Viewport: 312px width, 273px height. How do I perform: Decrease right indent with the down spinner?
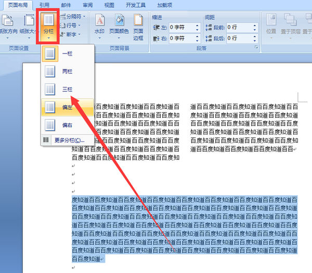[x=197, y=40]
